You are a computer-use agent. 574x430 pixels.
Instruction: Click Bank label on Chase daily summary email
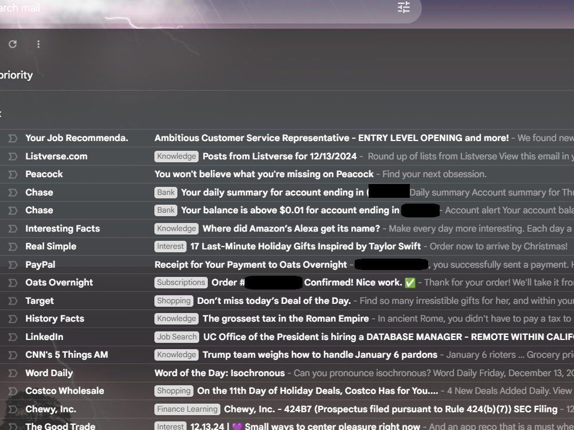pos(166,192)
